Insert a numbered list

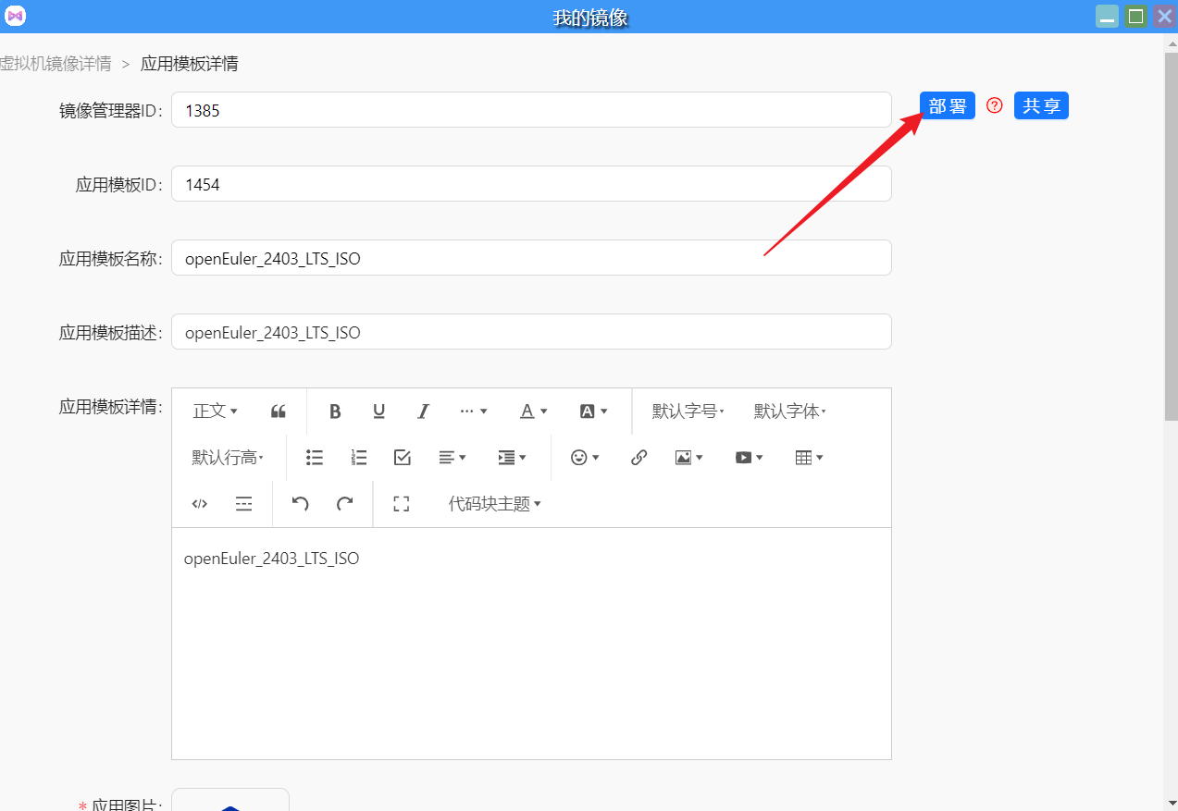click(x=359, y=458)
